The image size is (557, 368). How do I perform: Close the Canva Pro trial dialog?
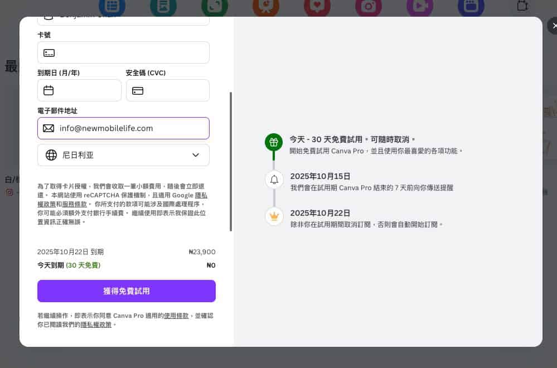tap(554, 26)
